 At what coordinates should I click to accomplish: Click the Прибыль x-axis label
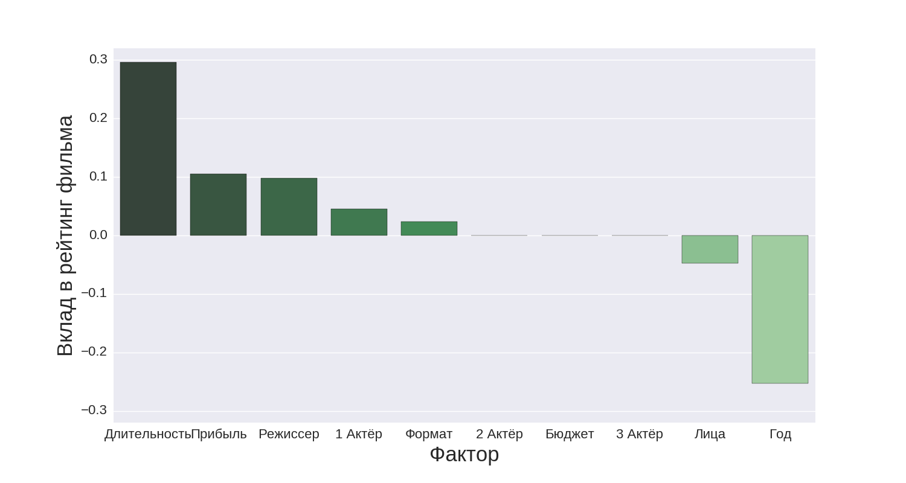(x=219, y=433)
